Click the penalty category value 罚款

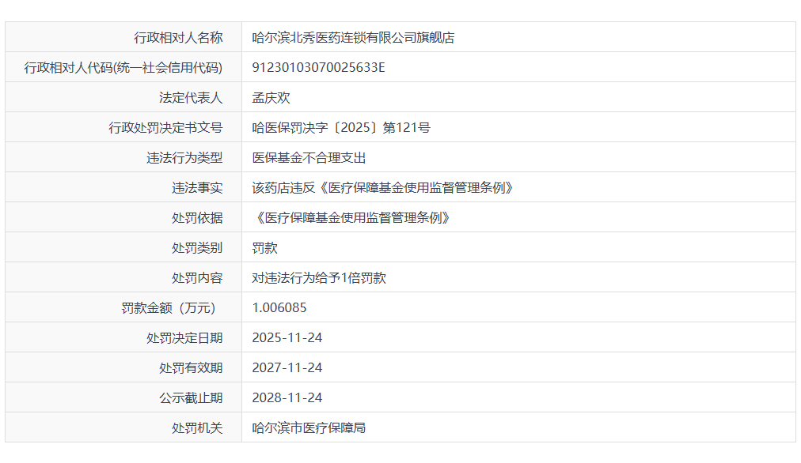coord(264,247)
